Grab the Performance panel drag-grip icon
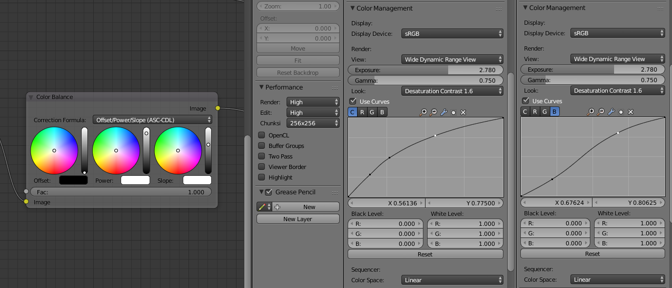The image size is (672, 288). click(335, 87)
